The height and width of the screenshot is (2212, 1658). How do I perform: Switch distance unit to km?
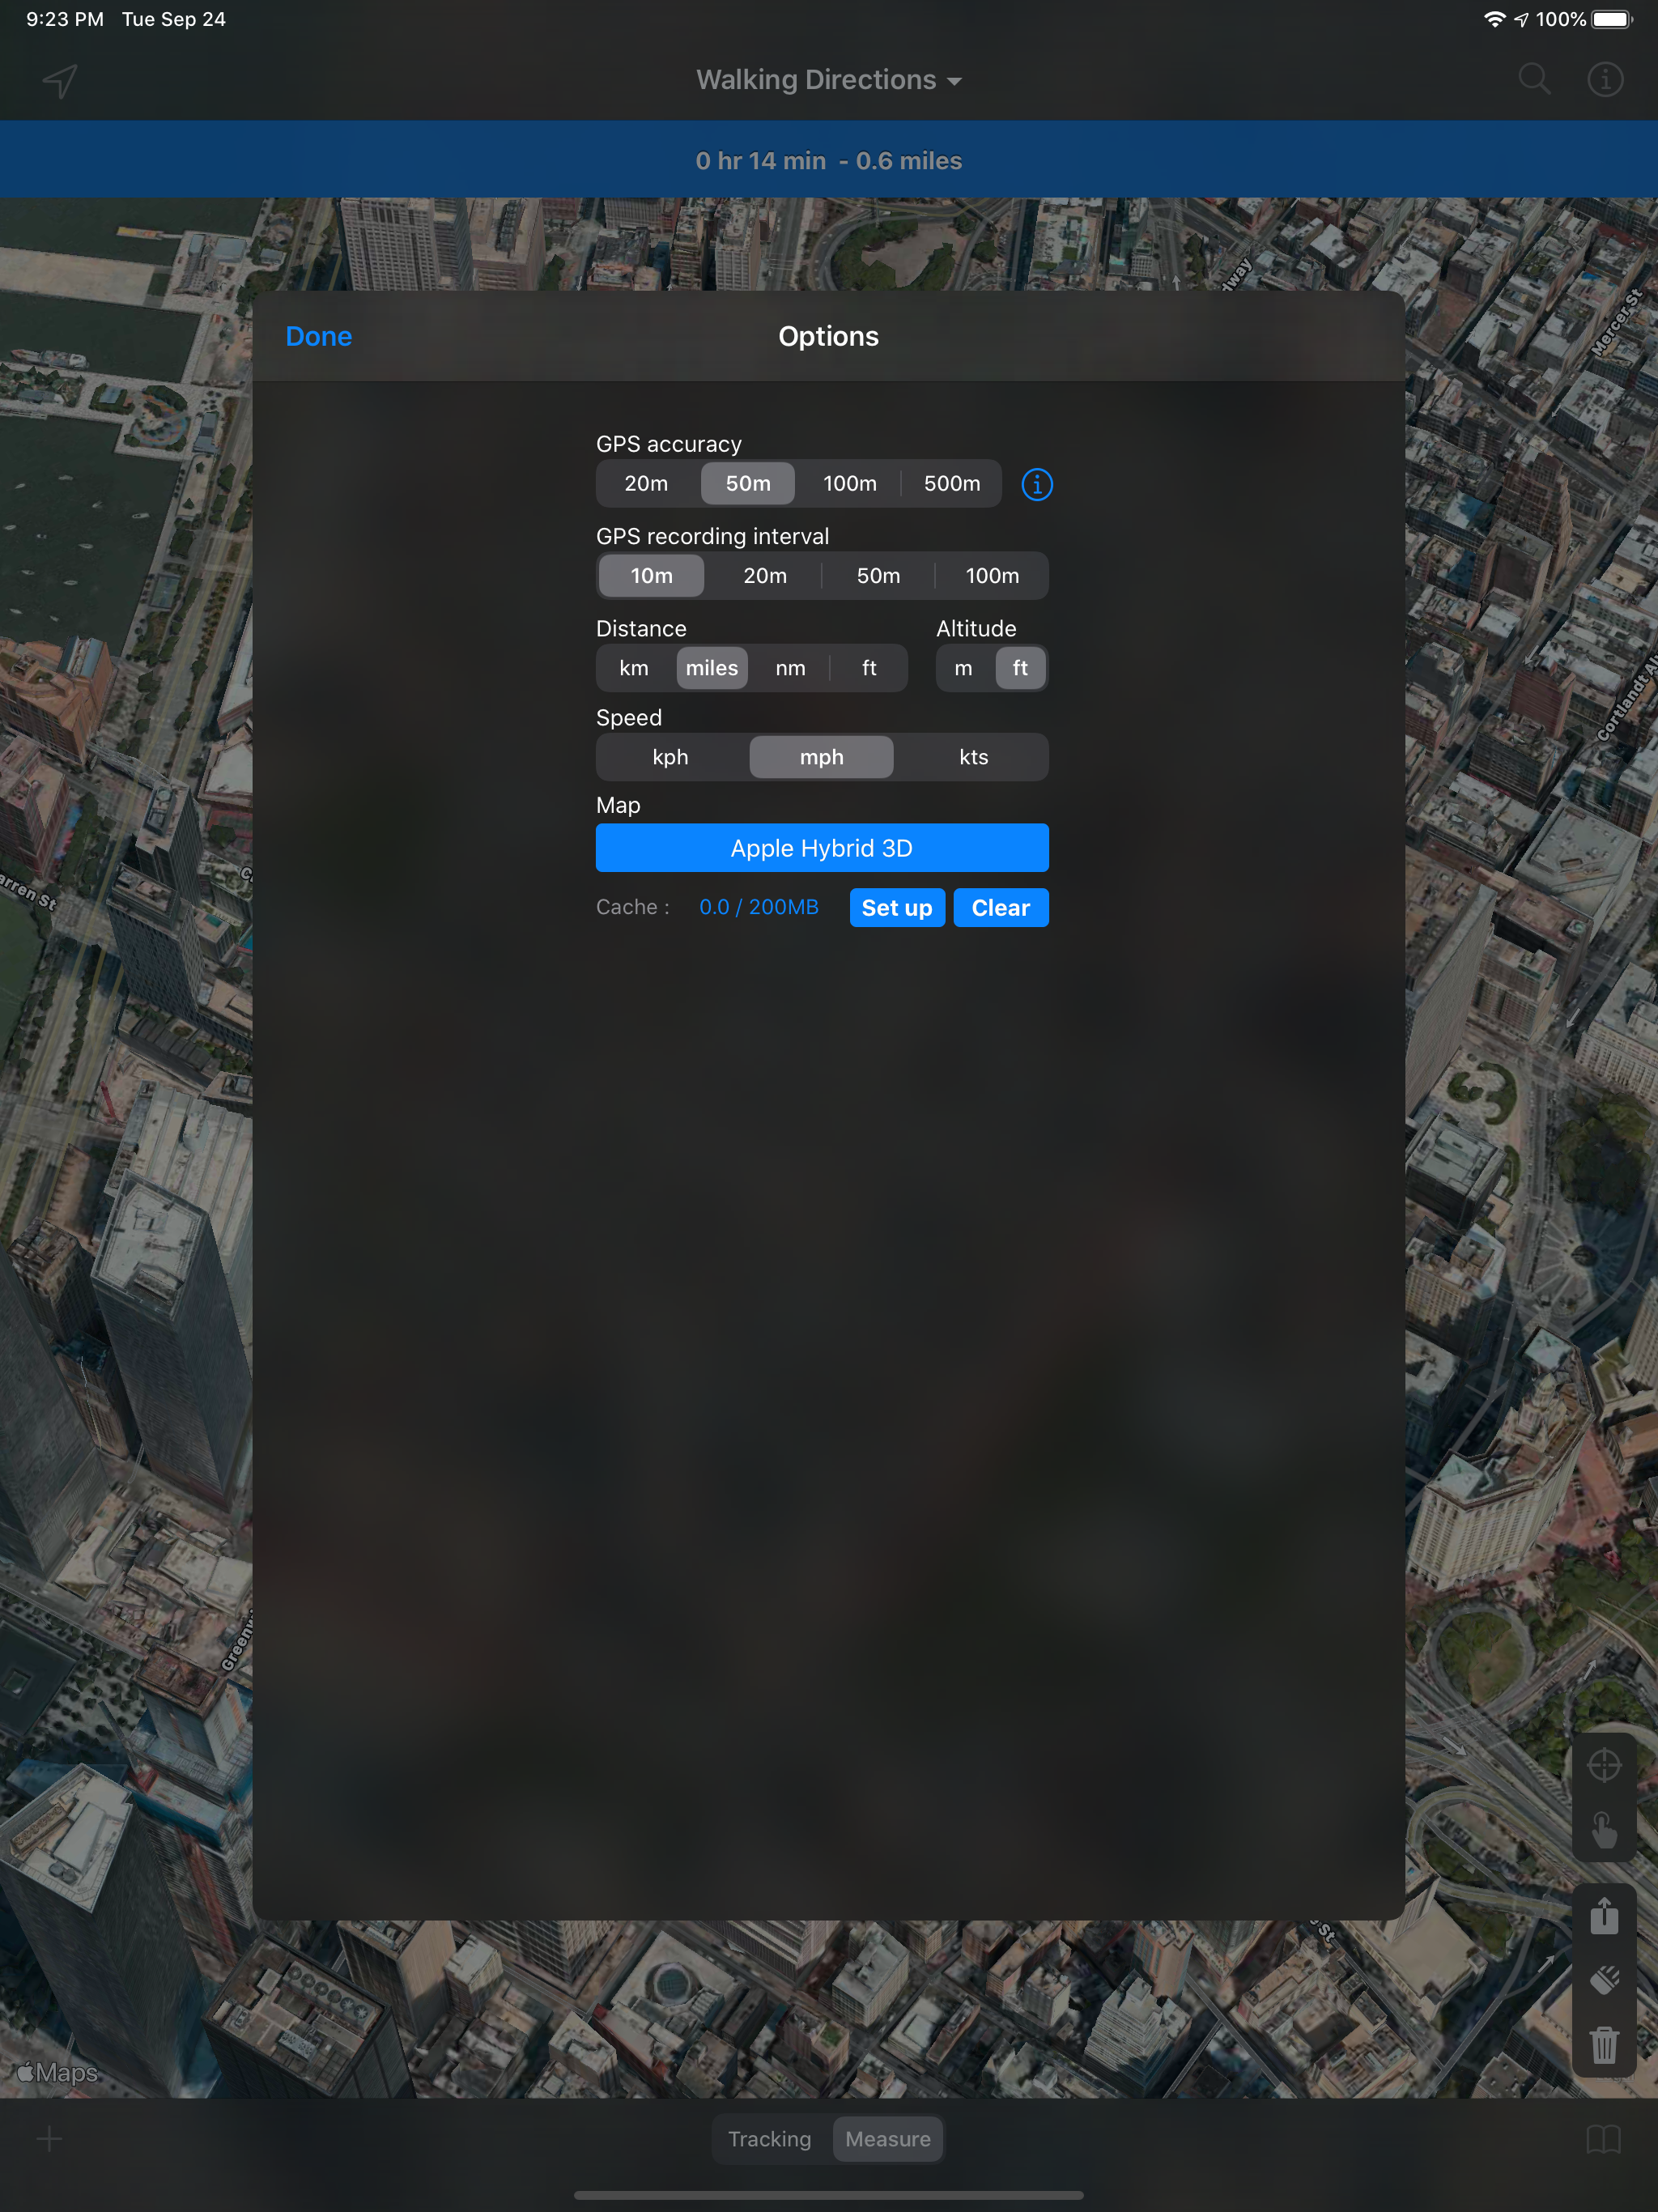coord(634,668)
